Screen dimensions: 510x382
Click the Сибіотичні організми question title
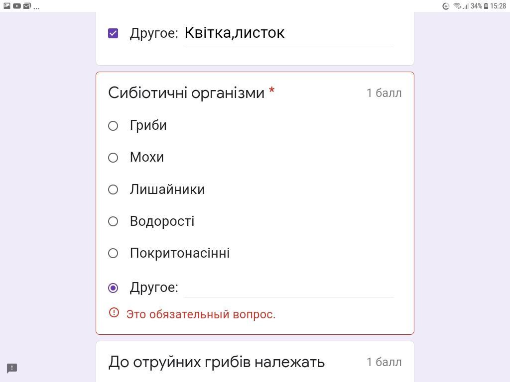pyautogui.click(x=186, y=93)
